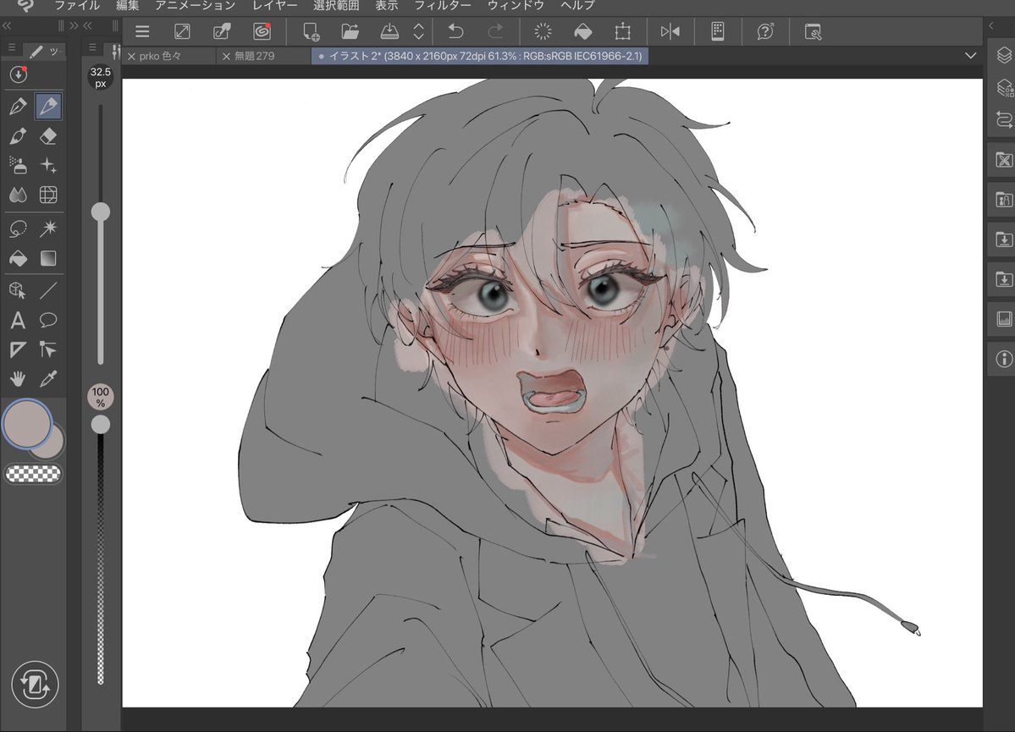Click the Scale/Rotate transform icon
The height and width of the screenshot is (732, 1015).
pyautogui.click(x=623, y=31)
